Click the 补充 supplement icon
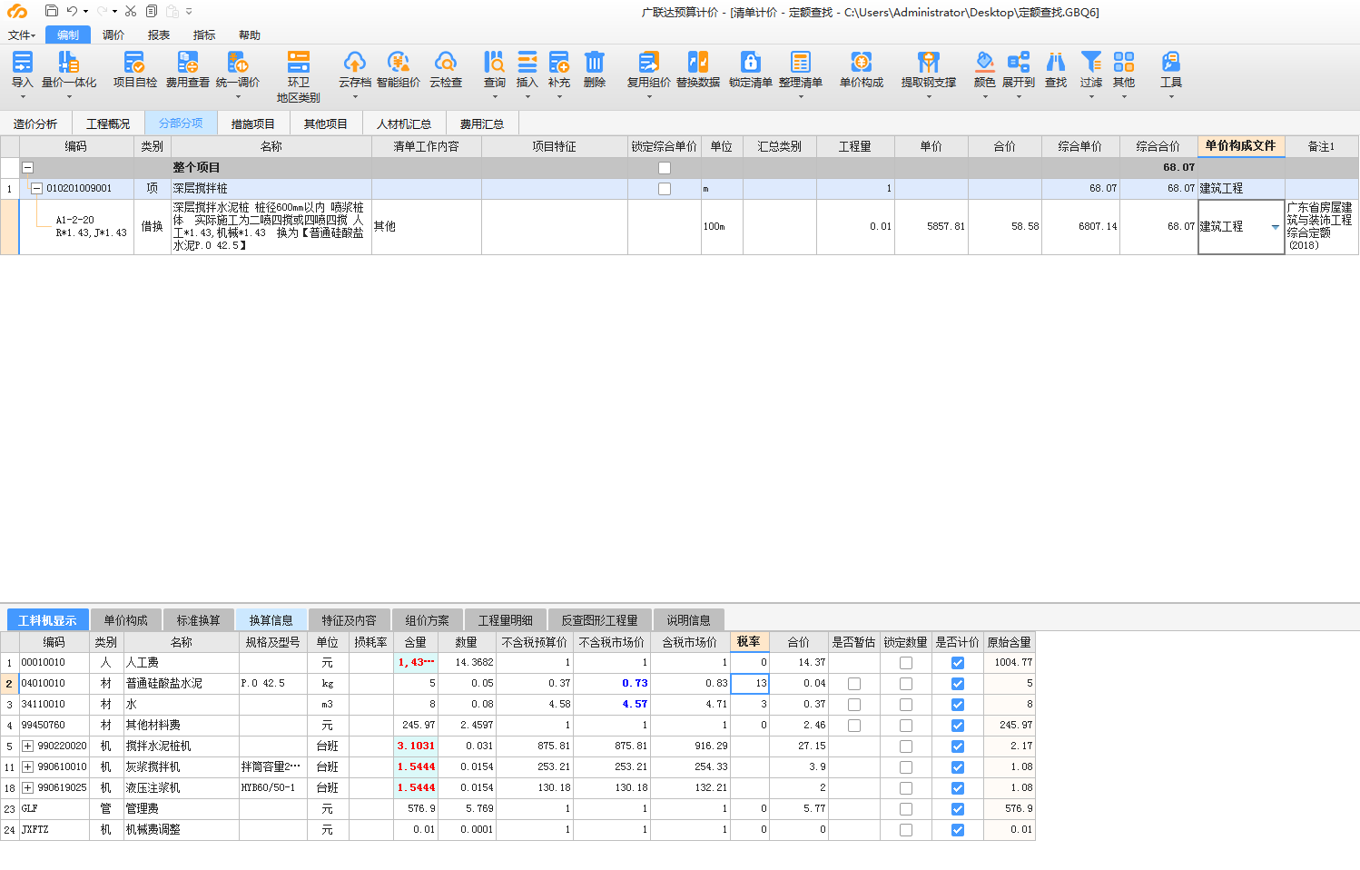 pos(559,62)
